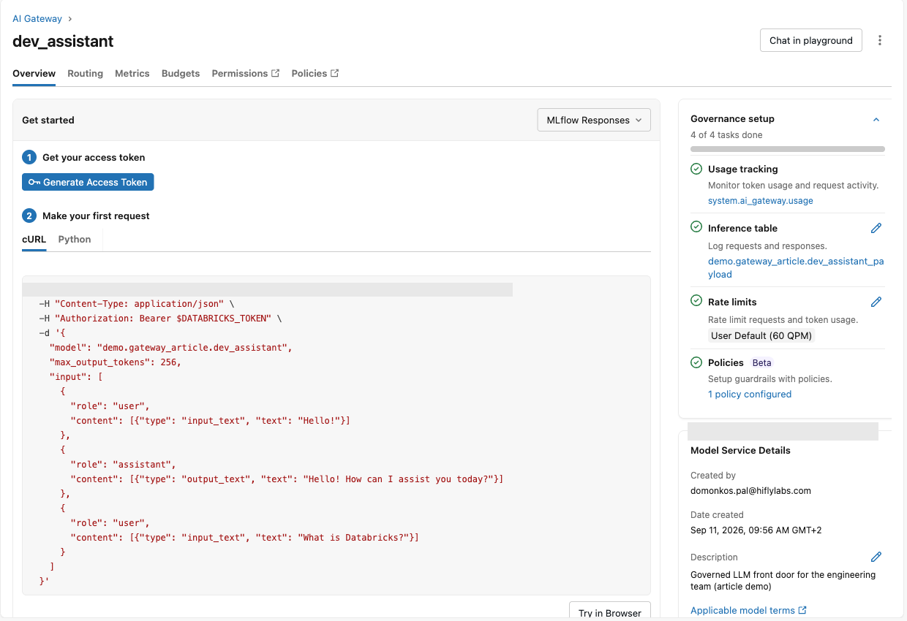Click the external icon beside Applicable model terms
Image resolution: width=907 pixels, height=621 pixels.
(802, 610)
